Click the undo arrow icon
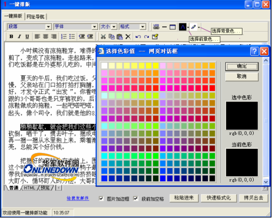The height and width of the screenshot is (218, 272). (x=138, y=37)
